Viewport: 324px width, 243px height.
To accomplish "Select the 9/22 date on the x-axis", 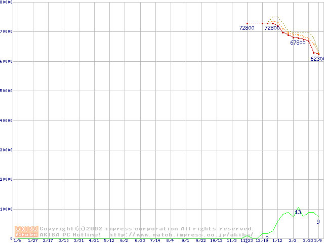I will point(201,240).
